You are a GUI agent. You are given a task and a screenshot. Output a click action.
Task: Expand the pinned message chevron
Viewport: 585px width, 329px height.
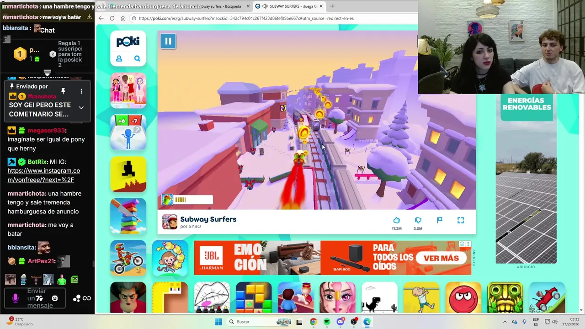[x=81, y=107]
